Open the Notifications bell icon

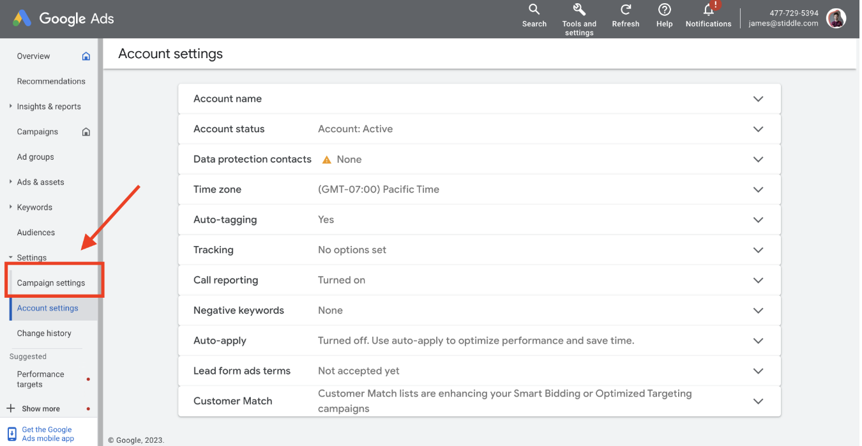point(709,10)
